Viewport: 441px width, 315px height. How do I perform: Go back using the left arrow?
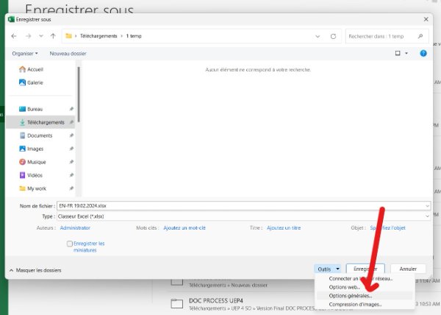coord(14,36)
